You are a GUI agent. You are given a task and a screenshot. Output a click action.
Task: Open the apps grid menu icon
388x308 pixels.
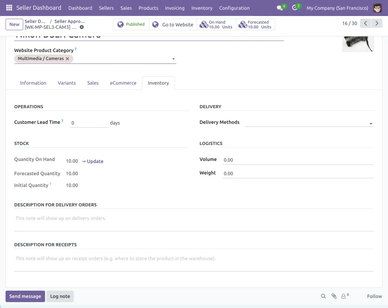pyautogui.click(x=9, y=8)
